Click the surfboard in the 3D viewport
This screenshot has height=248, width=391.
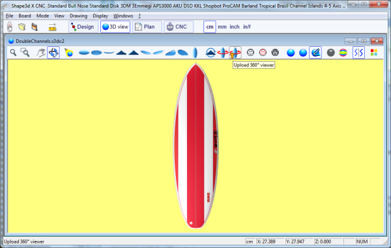pyautogui.click(x=195, y=146)
